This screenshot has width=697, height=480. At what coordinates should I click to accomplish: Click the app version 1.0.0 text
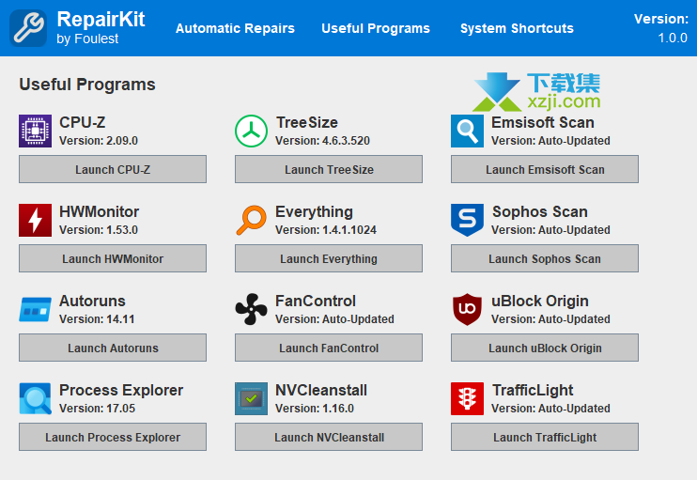click(673, 38)
